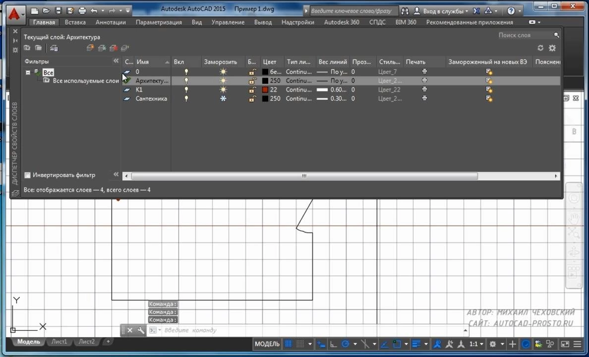Viewport: 589px width, 357px height.
Task: Click the Вес линий column header
Action: pos(333,61)
